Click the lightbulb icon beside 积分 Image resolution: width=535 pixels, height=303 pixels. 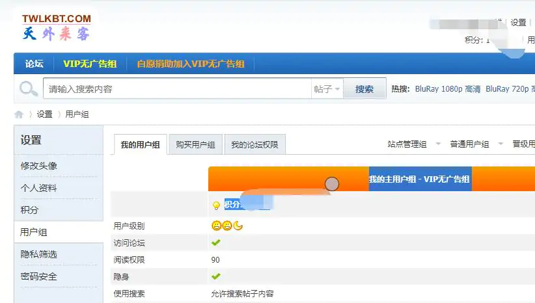click(x=216, y=205)
